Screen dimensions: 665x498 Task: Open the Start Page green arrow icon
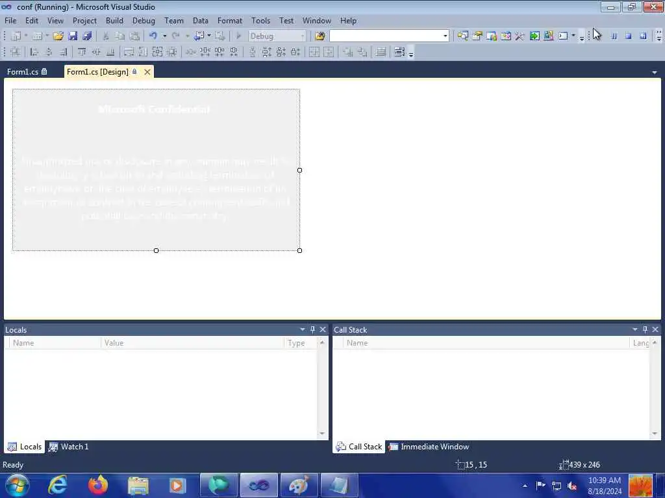[534, 36]
